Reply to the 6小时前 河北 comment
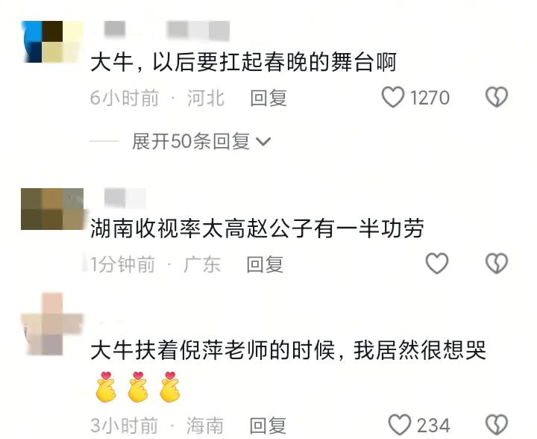The width and height of the screenshot is (537, 439). point(268,98)
